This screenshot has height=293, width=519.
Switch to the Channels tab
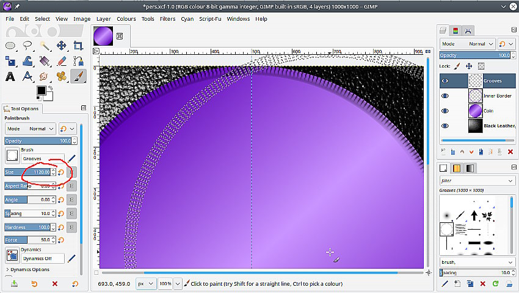pyautogui.click(x=455, y=30)
